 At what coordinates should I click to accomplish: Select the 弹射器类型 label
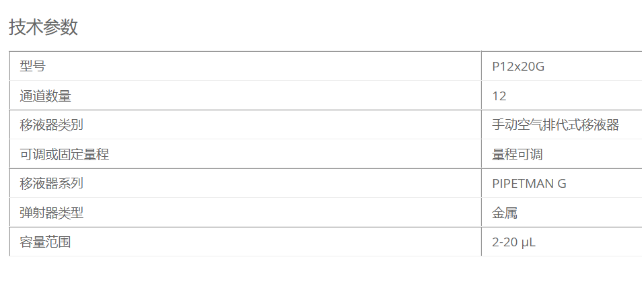52,213
